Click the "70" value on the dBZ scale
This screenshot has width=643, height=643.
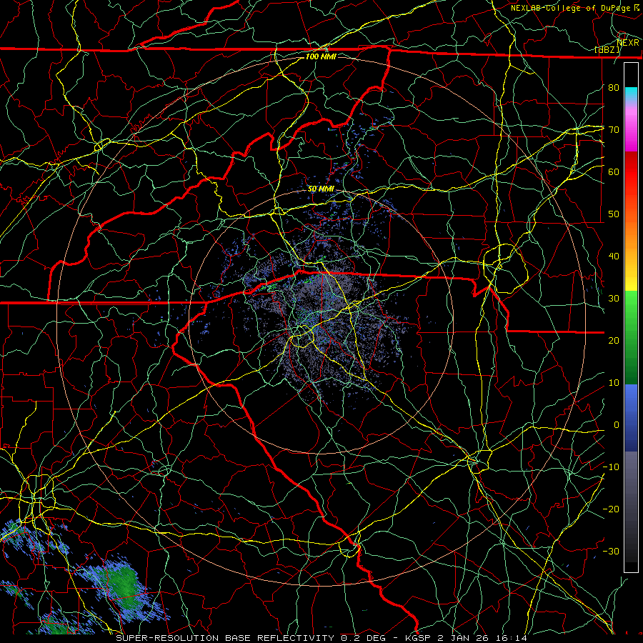coord(614,129)
